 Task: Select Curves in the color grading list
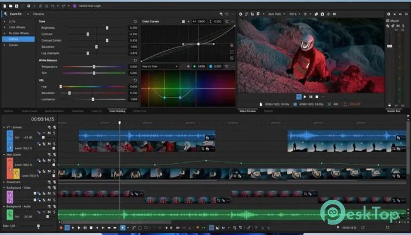coord(14,45)
